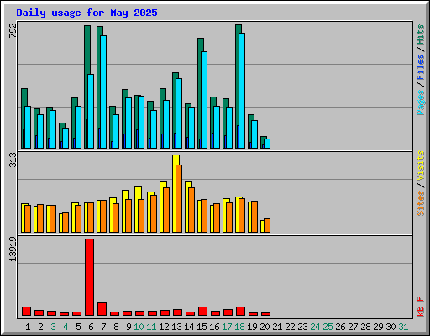Click the cyan Pages legend label
430x336 pixels.
(421, 102)
